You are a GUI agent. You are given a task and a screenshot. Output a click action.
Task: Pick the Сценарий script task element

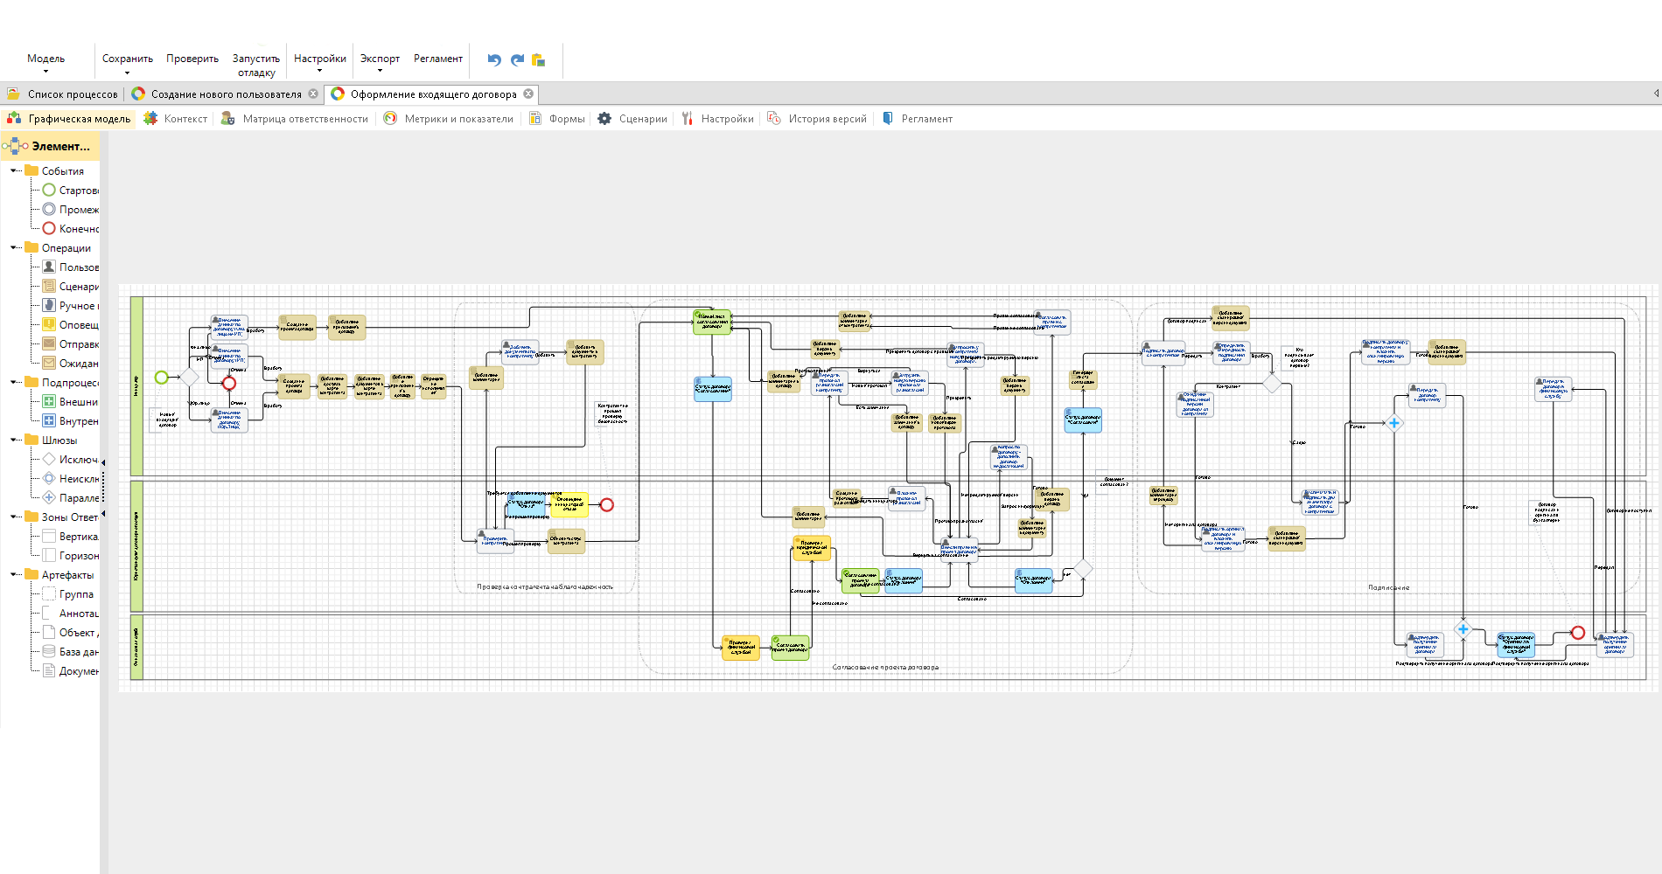coord(70,286)
